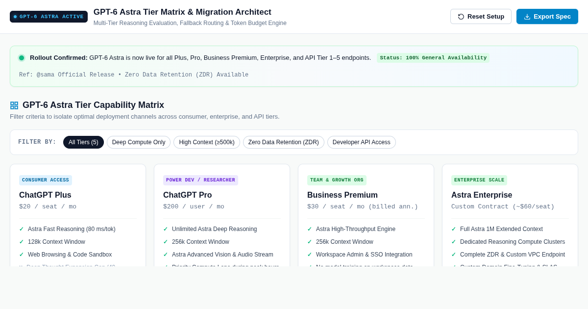The image size is (588, 309).
Task: Filter by Deep Compute Only
Action: pyautogui.click(x=139, y=142)
